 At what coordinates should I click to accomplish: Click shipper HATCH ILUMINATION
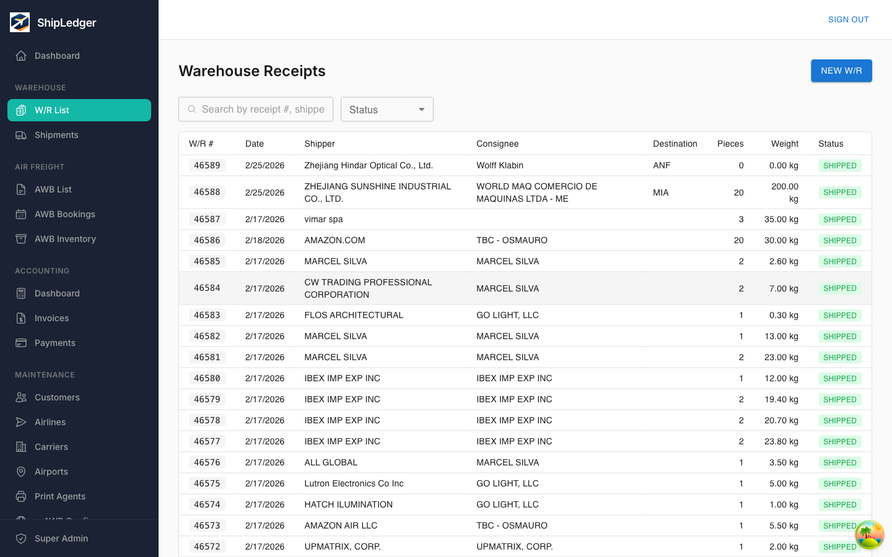tap(348, 504)
